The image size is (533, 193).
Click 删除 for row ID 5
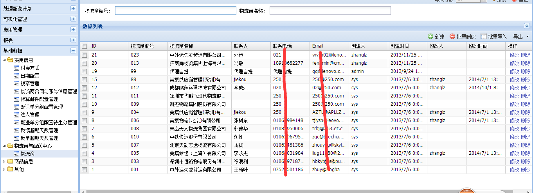click(x=526, y=145)
